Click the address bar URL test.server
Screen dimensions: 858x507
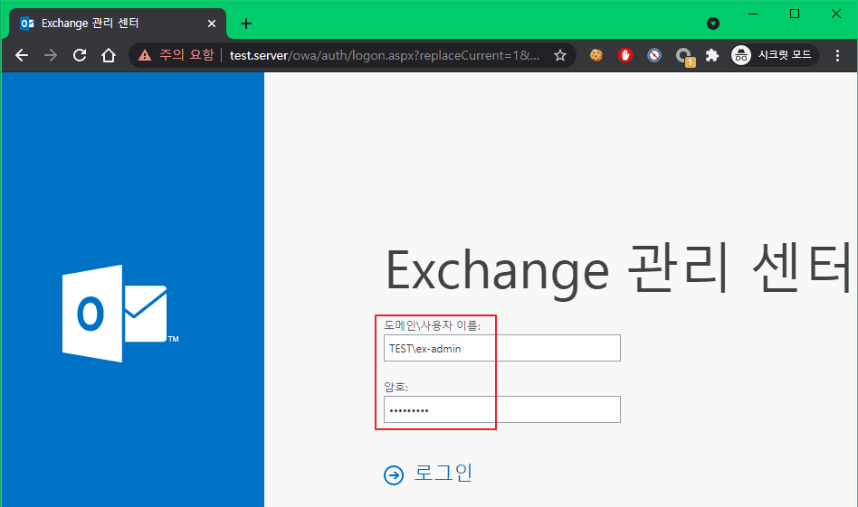[x=384, y=55]
